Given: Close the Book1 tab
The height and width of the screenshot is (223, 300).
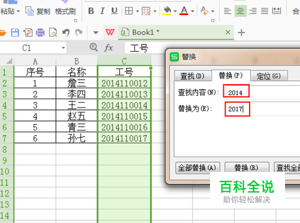Looking at the screenshot, I should [x=228, y=32].
